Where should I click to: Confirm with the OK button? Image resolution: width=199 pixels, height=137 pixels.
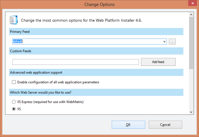pos(128,125)
